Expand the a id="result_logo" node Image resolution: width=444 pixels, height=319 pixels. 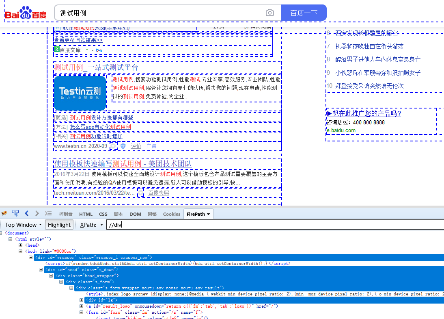[x=82, y=306]
